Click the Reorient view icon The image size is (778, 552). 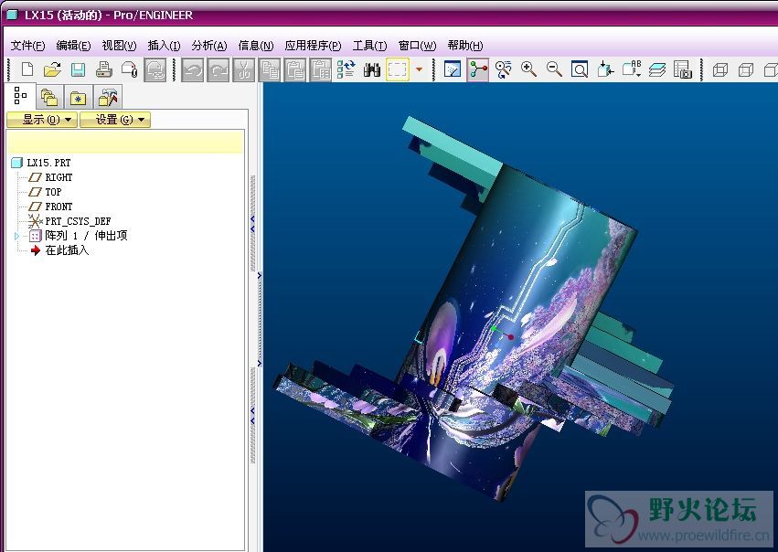pyautogui.click(x=605, y=69)
